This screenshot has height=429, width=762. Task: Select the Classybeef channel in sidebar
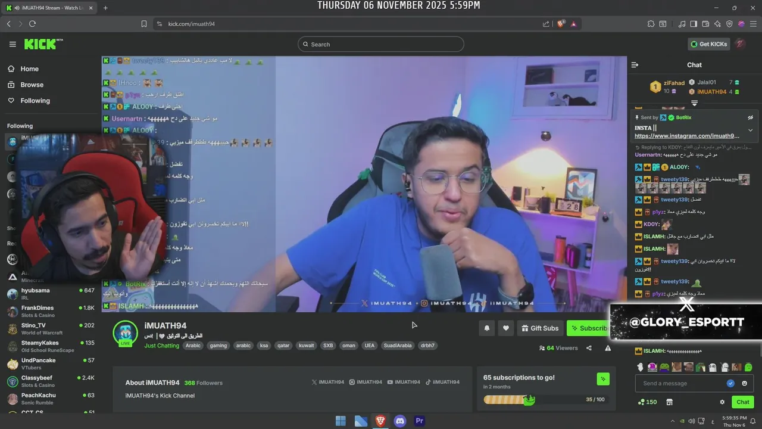(51, 381)
